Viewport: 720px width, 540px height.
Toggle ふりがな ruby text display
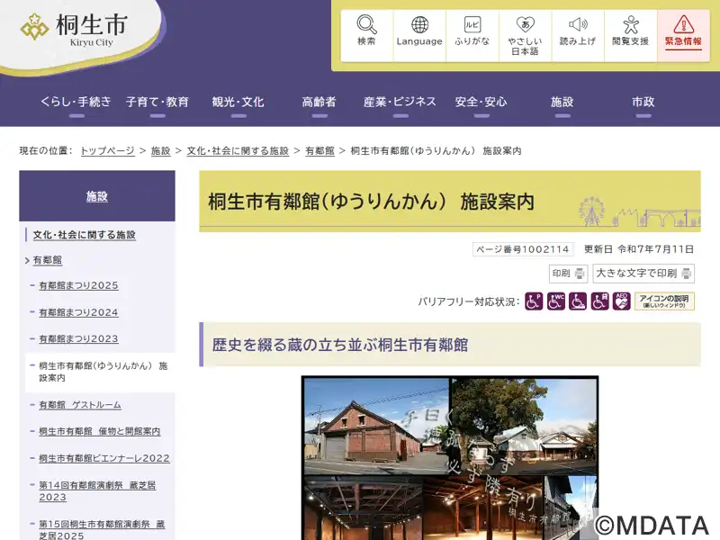(x=472, y=25)
